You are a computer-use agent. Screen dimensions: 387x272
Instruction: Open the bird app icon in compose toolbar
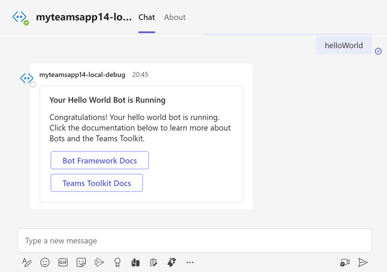pos(172,262)
